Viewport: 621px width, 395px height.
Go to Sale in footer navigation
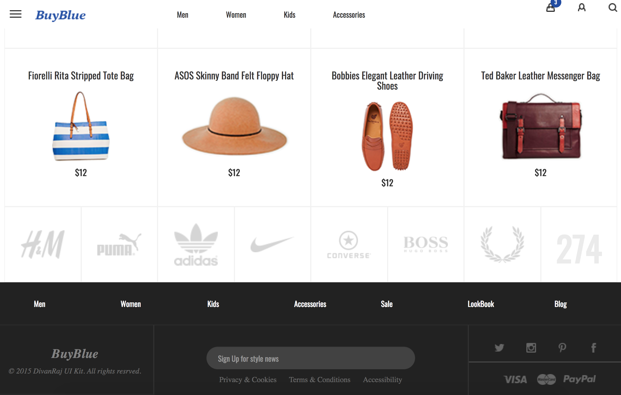click(x=387, y=304)
